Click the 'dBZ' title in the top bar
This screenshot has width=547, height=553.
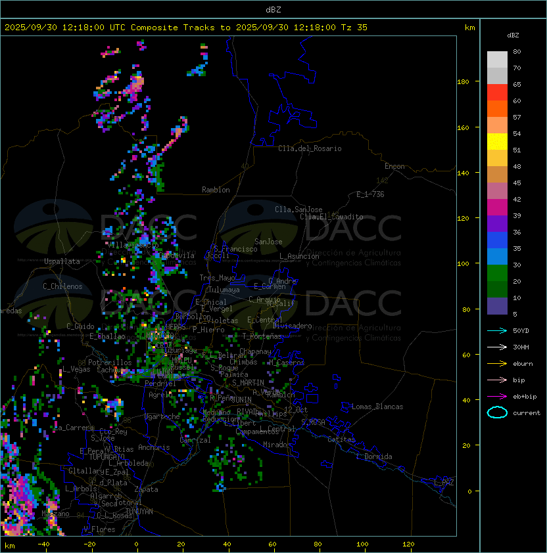(273, 9)
